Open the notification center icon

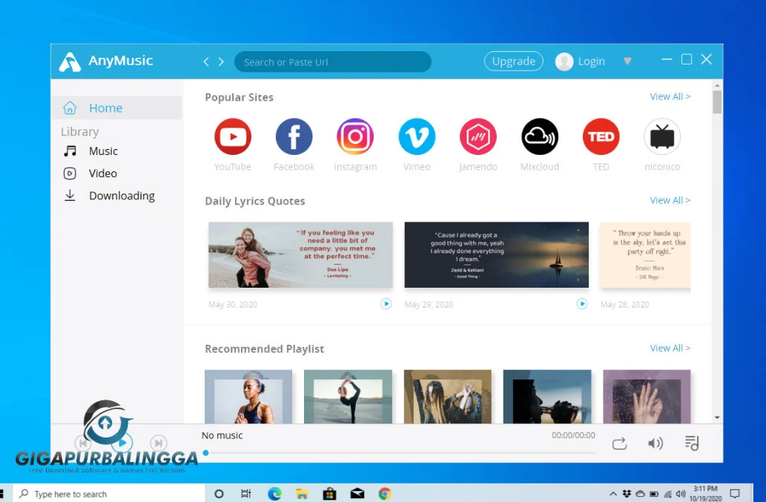pos(734,493)
